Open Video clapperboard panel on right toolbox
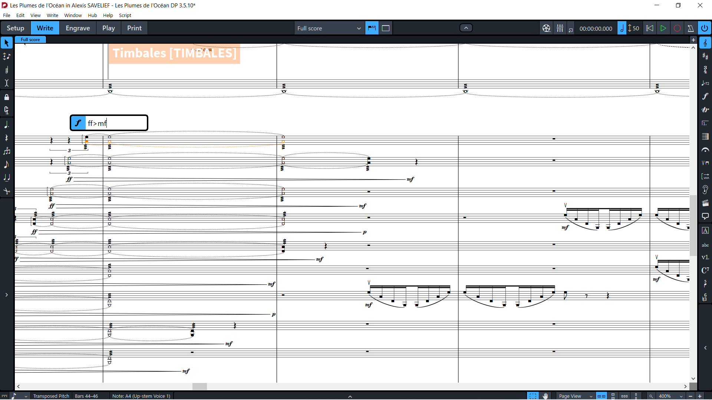The height and width of the screenshot is (400, 712). coord(705,203)
